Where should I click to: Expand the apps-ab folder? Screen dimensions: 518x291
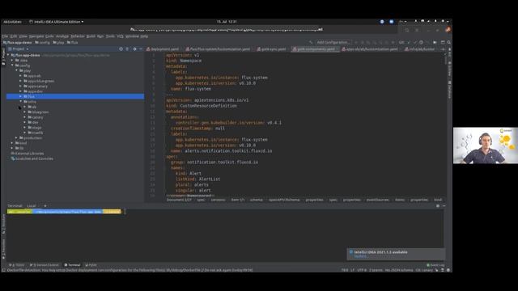pyautogui.click(x=20, y=76)
